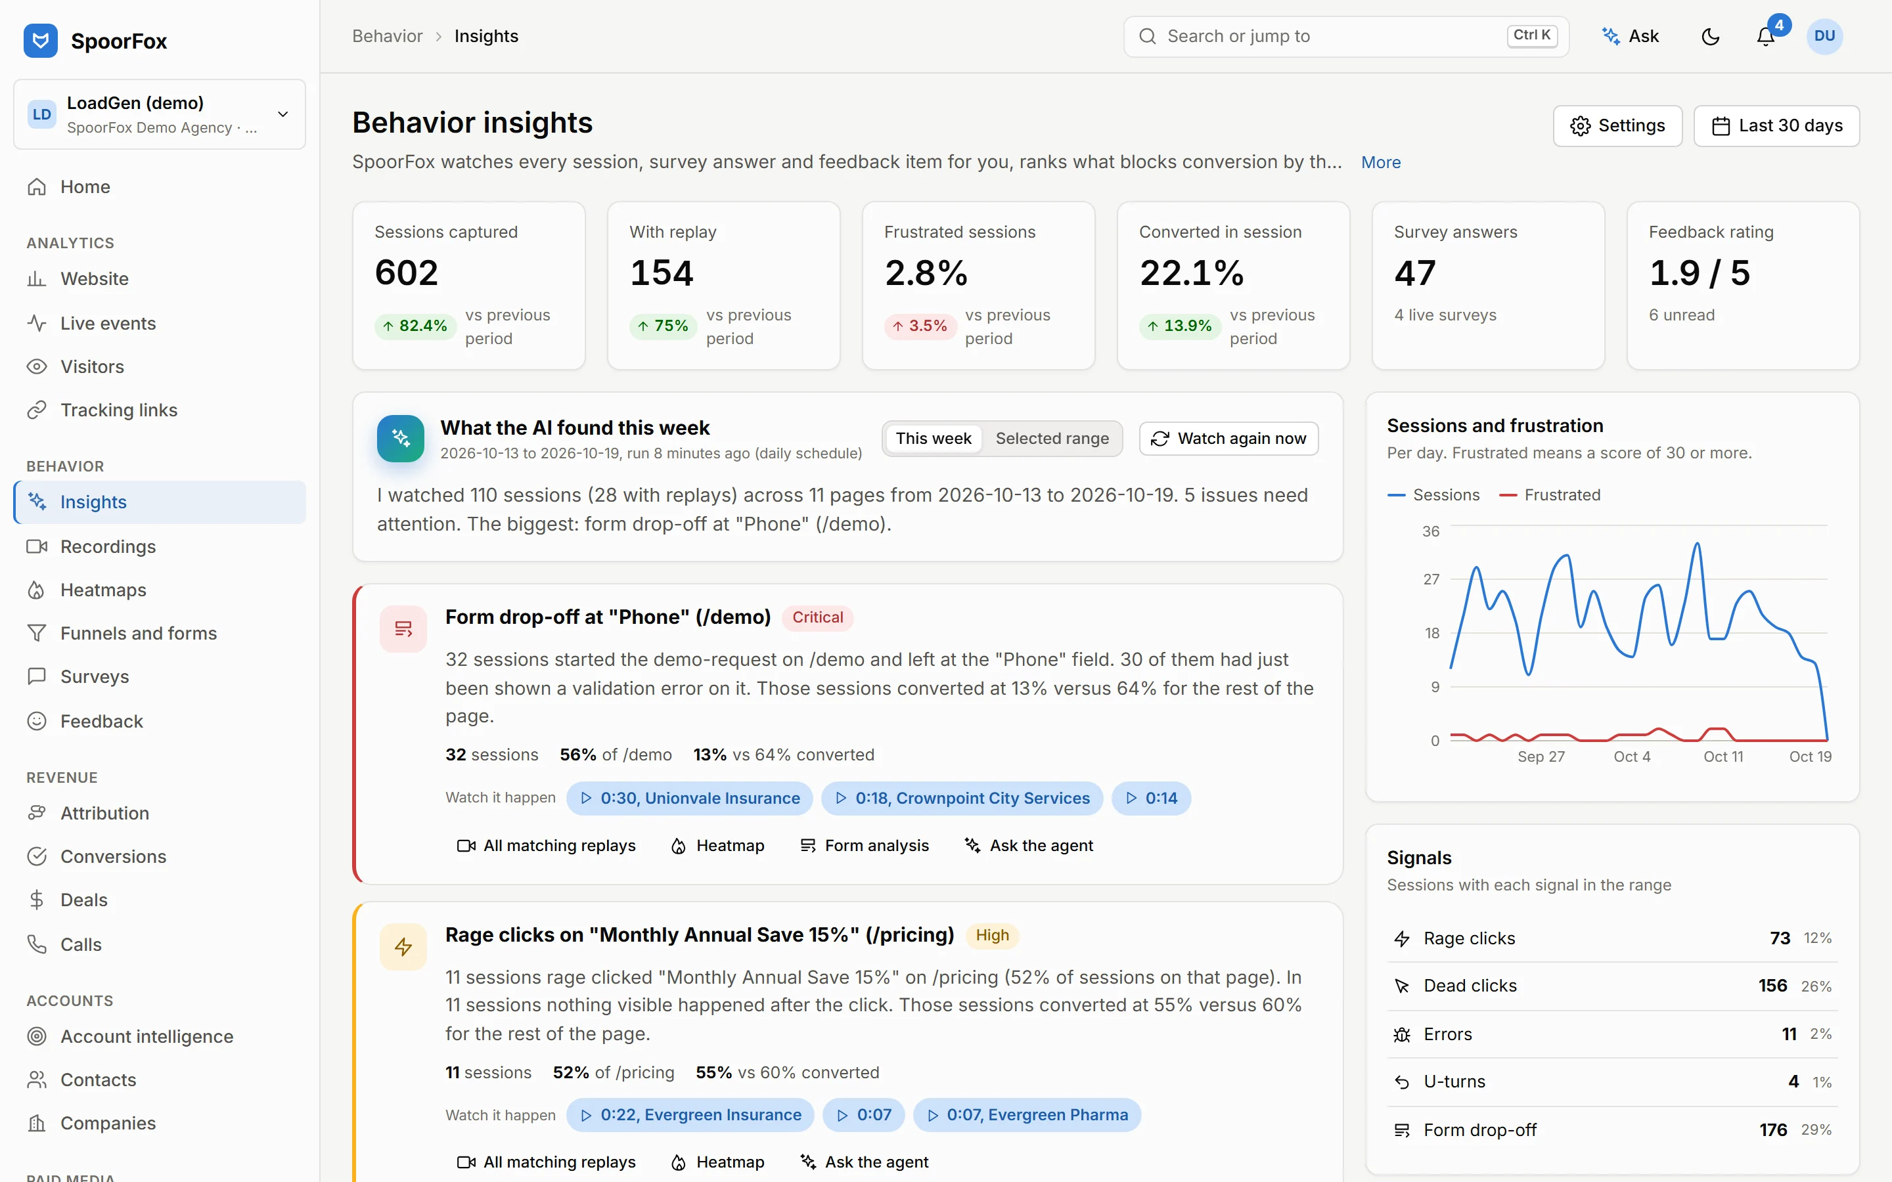Click the SpoorFox shield logo

tap(41, 41)
